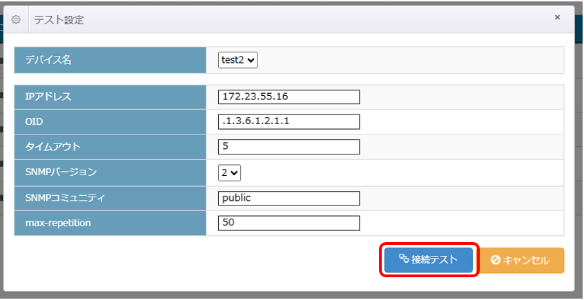584x300 pixels.
Task: Click the IPアドレス input field
Action: tap(289, 97)
